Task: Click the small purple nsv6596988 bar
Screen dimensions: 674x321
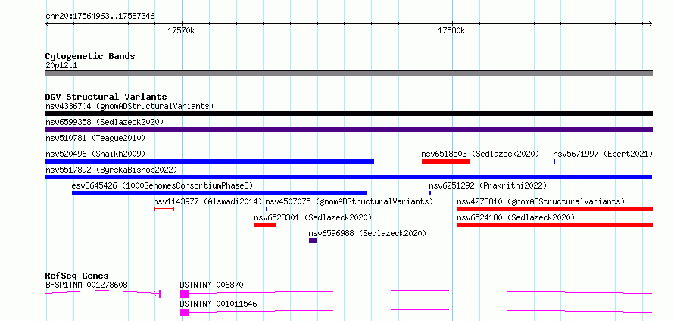Action: tap(313, 241)
